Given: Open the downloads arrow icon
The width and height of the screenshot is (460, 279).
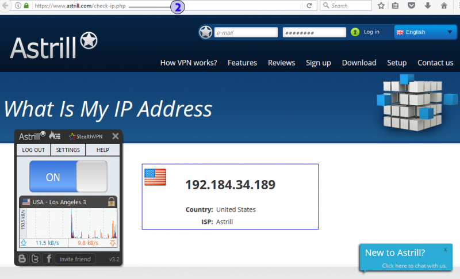Looking at the screenshot, I should click(x=428, y=6).
